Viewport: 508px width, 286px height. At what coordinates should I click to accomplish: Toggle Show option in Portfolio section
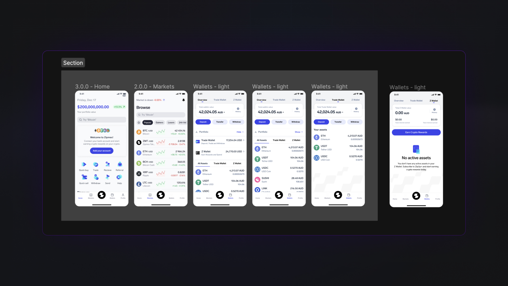[x=298, y=132]
